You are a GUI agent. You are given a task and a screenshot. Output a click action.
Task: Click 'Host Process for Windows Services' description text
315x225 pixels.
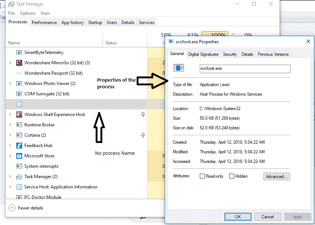pyautogui.click(x=231, y=94)
